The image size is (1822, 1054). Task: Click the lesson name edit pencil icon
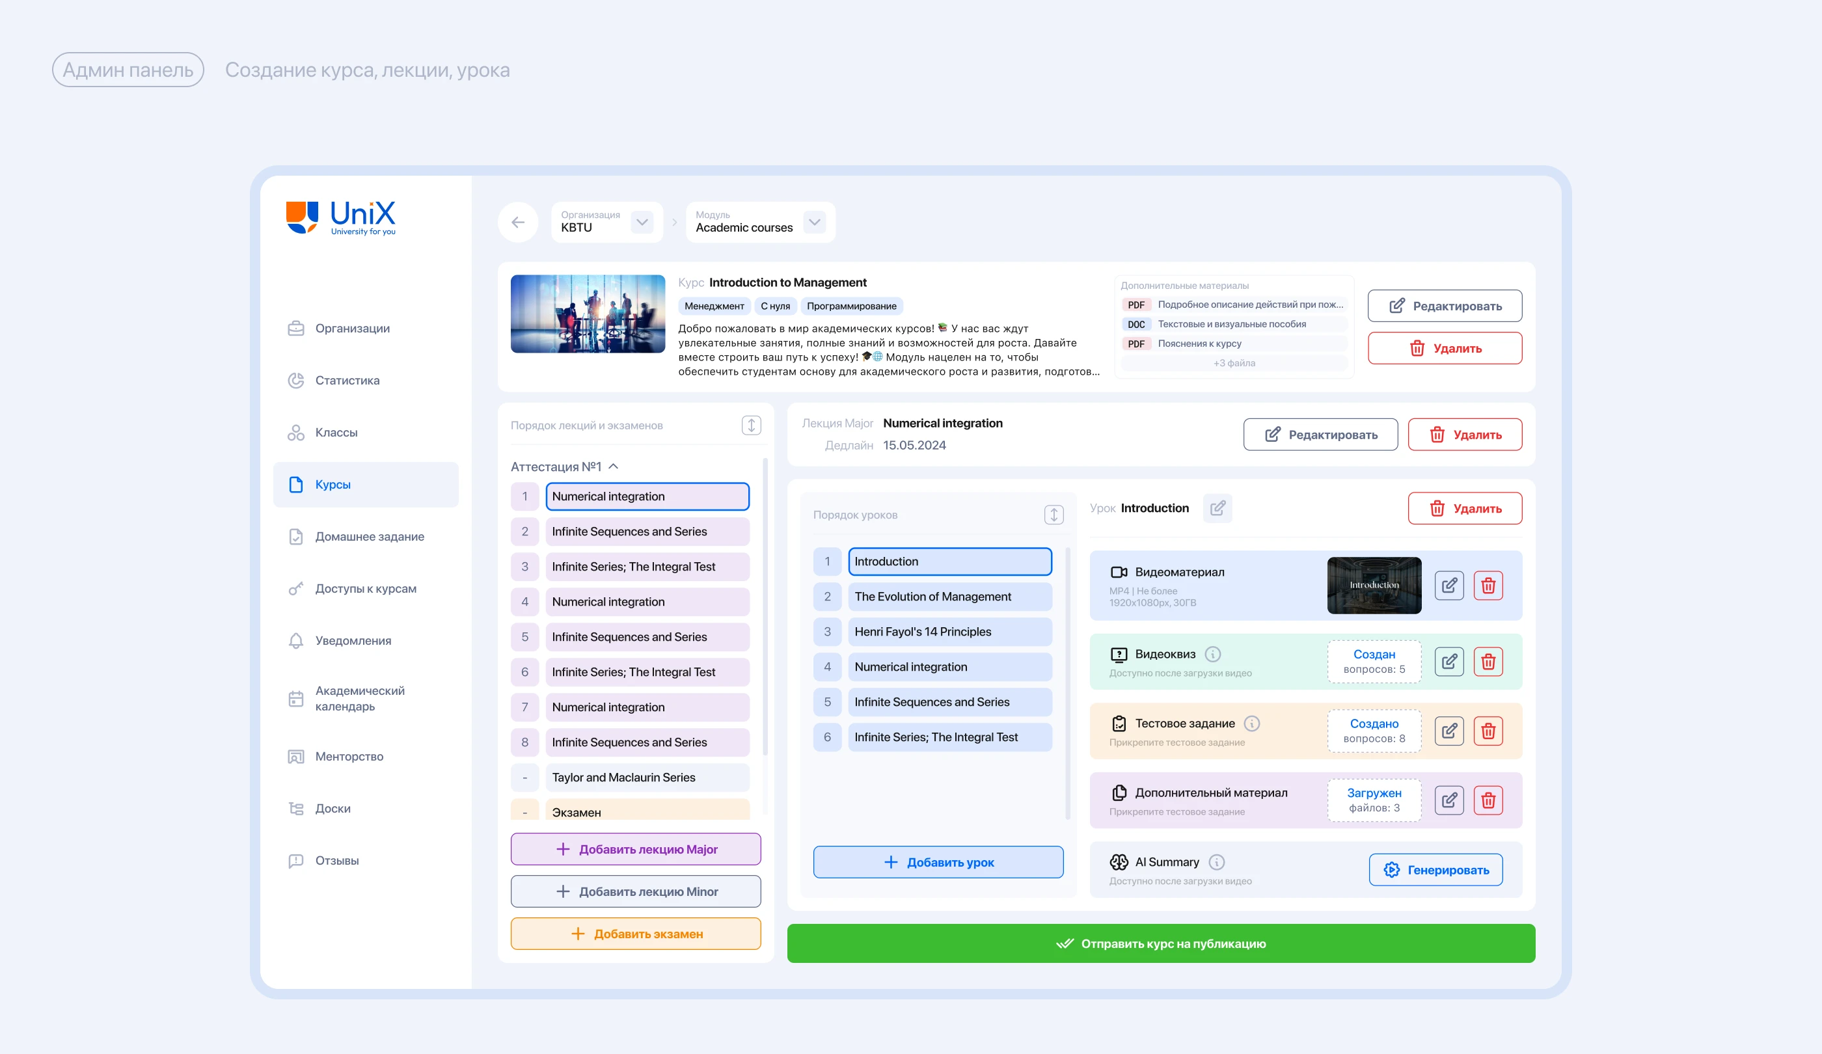(x=1217, y=508)
